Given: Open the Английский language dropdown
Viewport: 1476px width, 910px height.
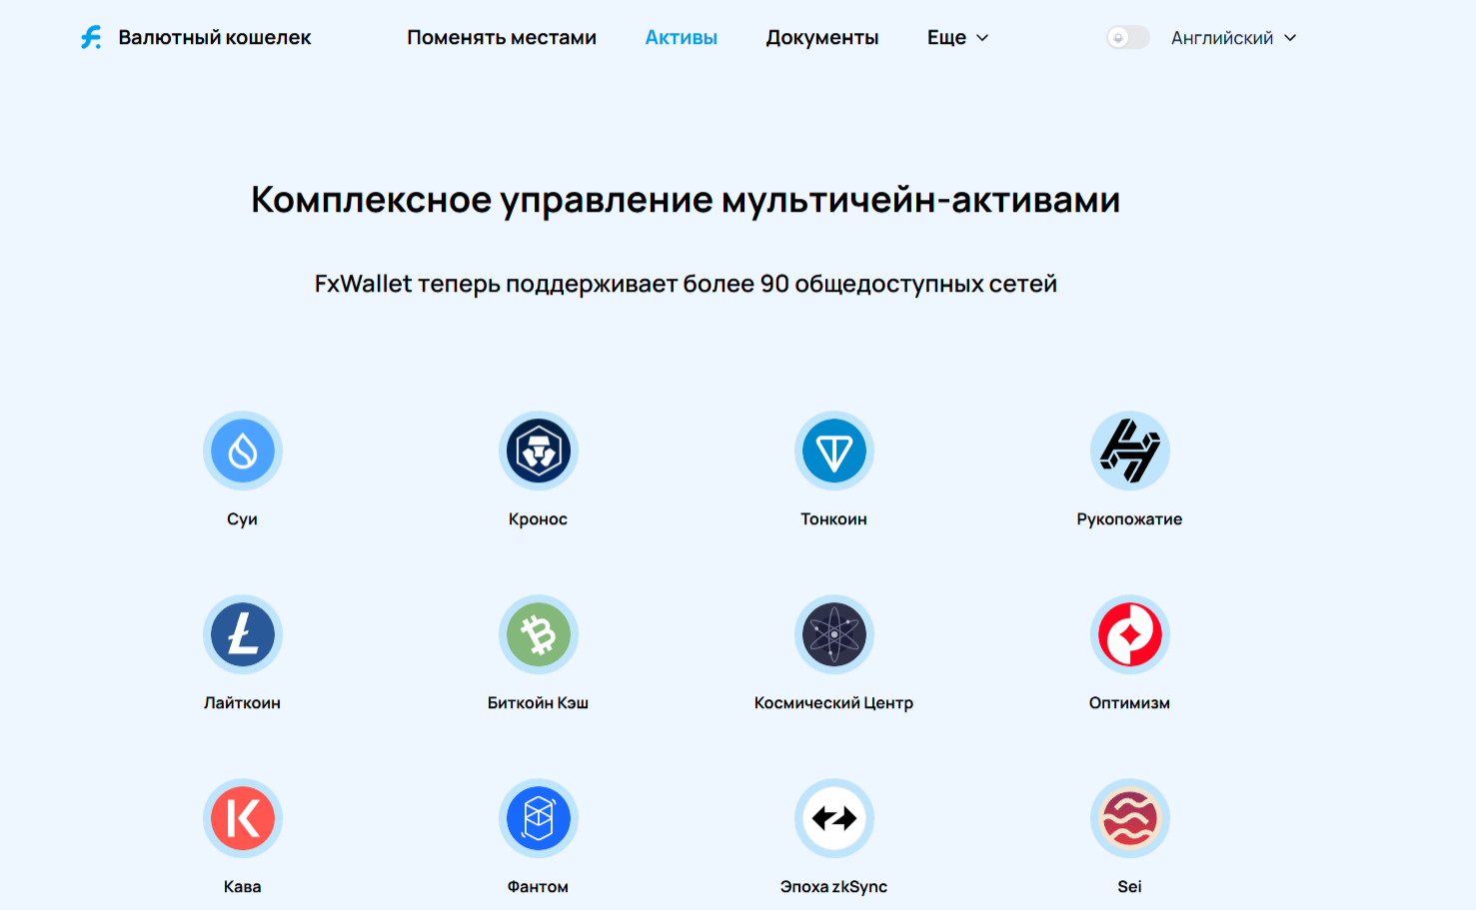Looking at the screenshot, I should click(1233, 38).
